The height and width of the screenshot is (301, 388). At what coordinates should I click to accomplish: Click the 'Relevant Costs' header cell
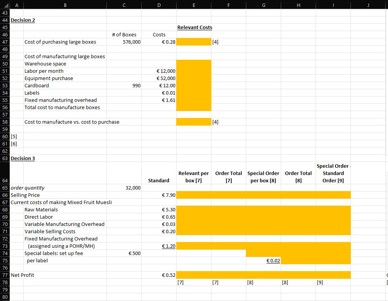(x=195, y=28)
